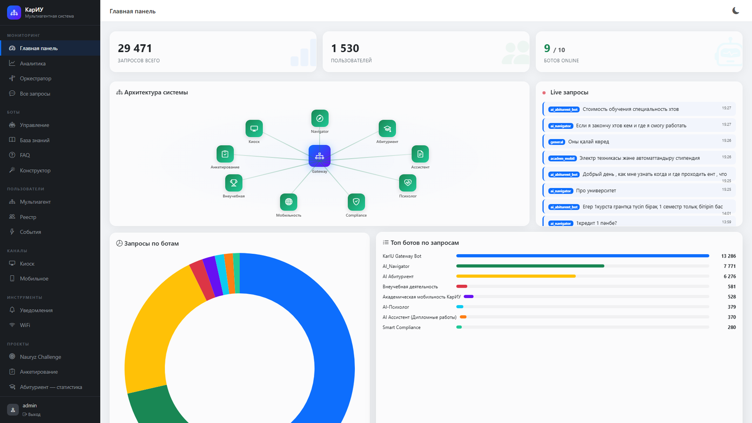Click the Мультиагент diagram icon

12,202
